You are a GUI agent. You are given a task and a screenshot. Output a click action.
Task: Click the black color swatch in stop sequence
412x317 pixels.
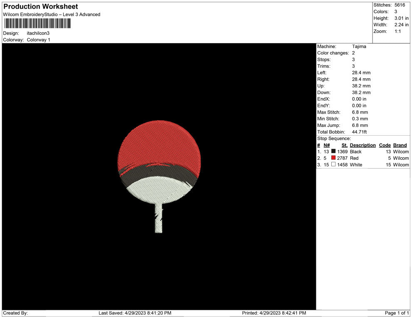(333, 151)
